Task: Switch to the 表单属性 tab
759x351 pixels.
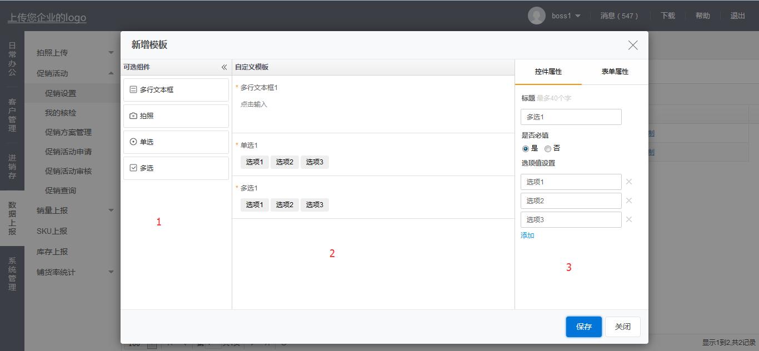Action: pyautogui.click(x=615, y=72)
